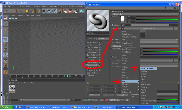The image size is (182, 110).
Task: Expand the Effects submenu
Action: pos(130,81)
